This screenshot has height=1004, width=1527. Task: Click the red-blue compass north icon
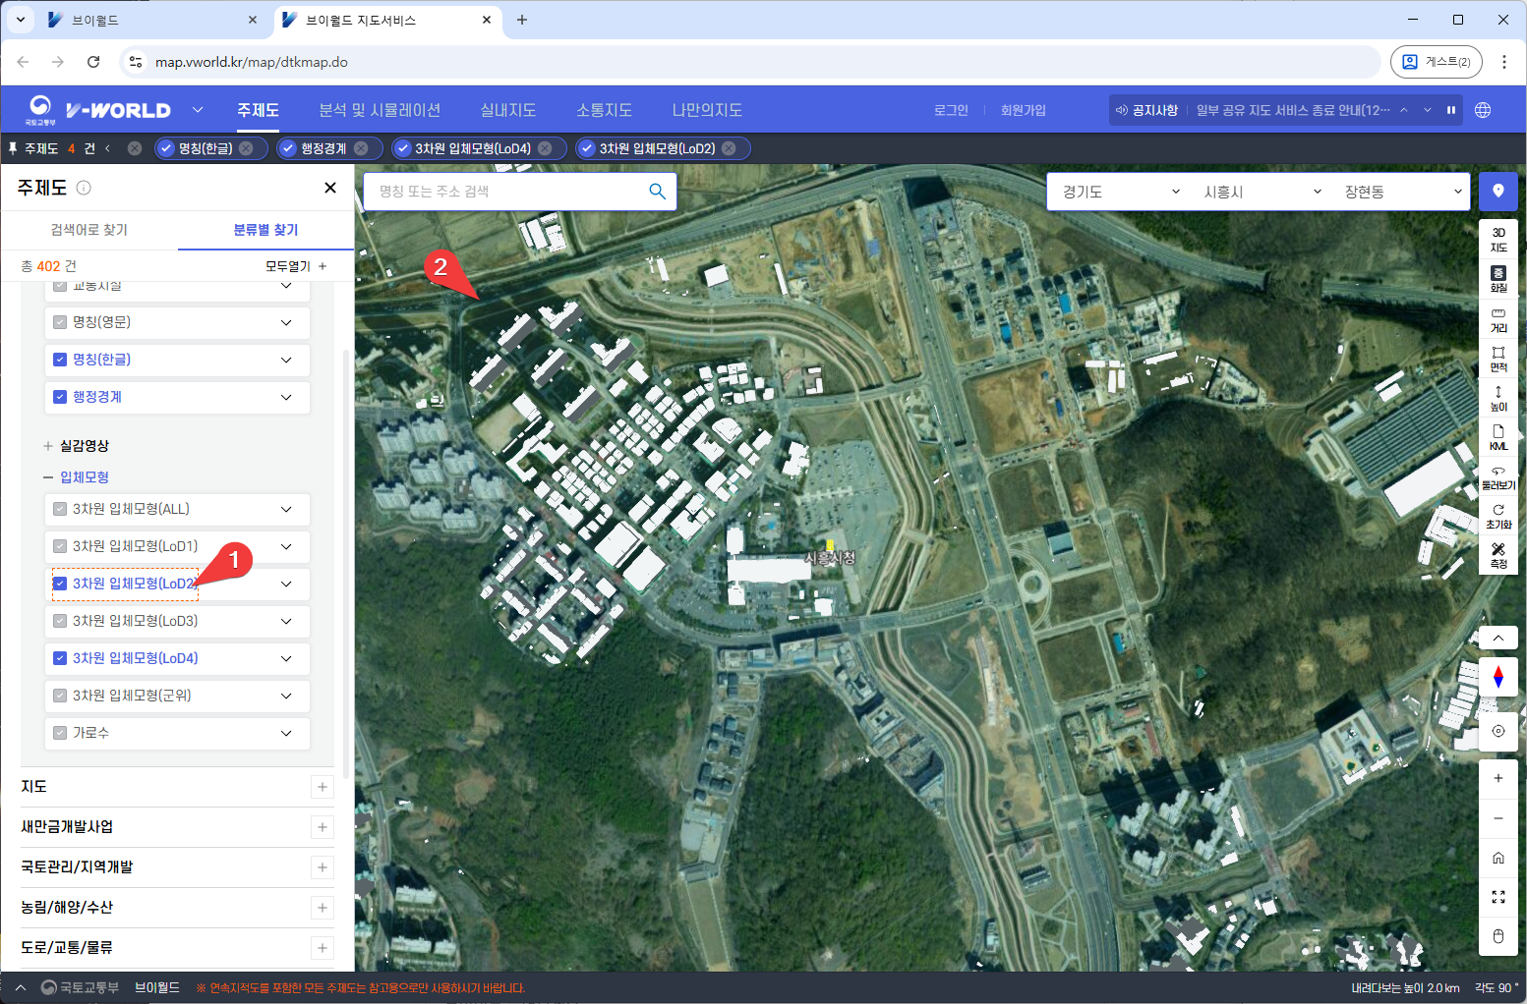click(1498, 677)
